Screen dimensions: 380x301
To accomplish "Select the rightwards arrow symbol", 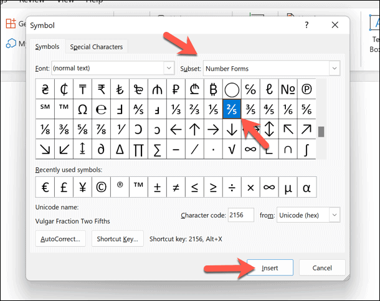I will [213, 129].
